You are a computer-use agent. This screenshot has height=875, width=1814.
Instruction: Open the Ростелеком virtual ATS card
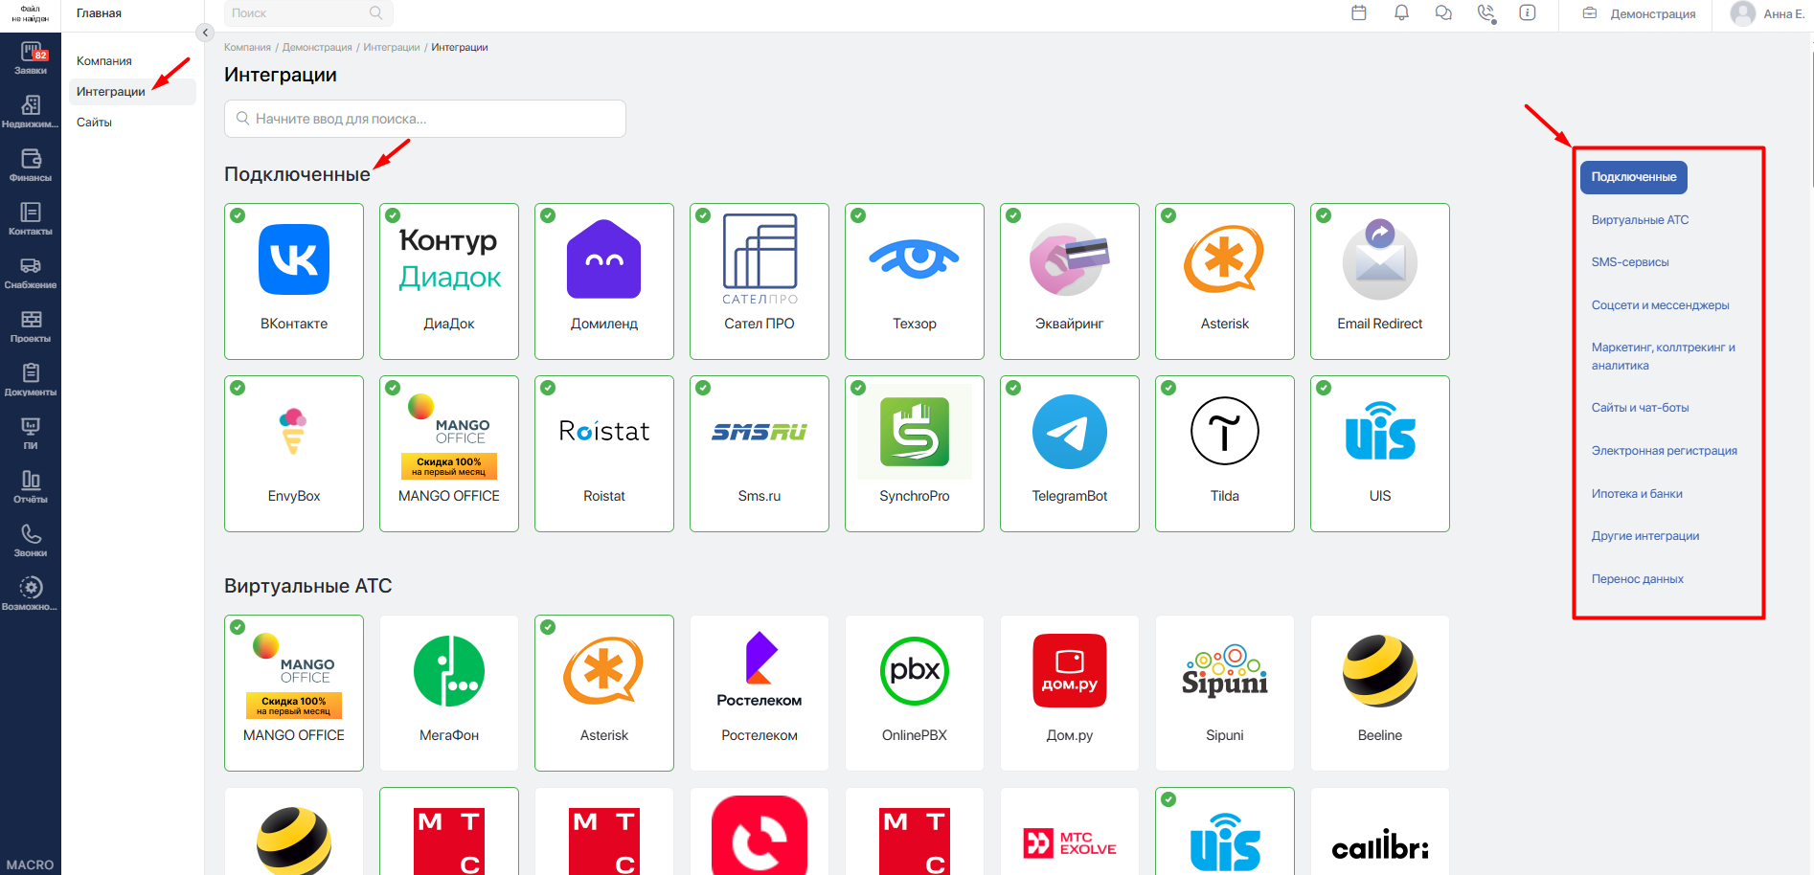(x=760, y=693)
